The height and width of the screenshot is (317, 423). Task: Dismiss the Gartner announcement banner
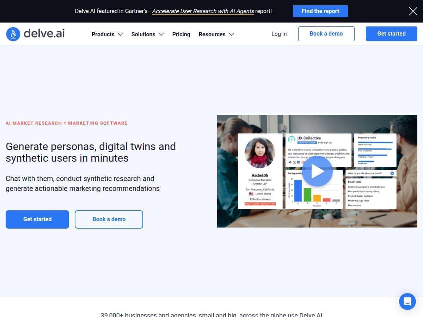(x=413, y=11)
